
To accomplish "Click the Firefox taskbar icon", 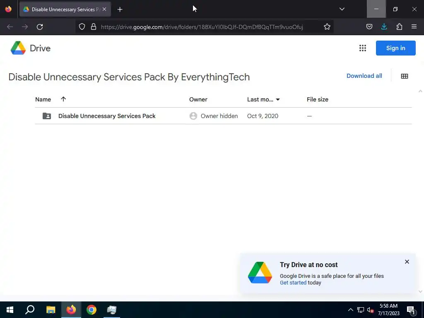I will coord(71,310).
